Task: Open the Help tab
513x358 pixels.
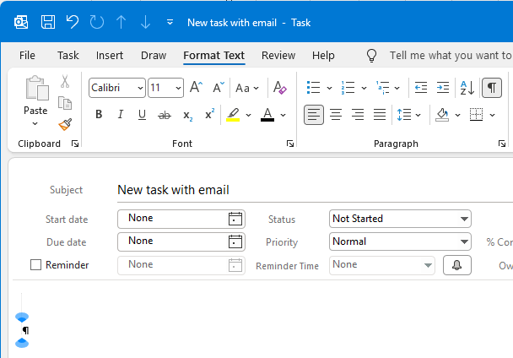Action: pyautogui.click(x=323, y=56)
